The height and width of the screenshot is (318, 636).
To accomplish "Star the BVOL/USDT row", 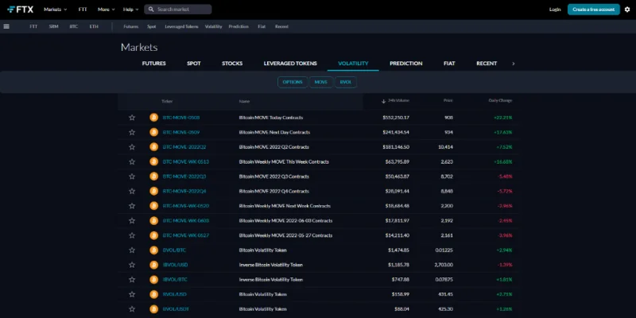I will coord(132,309).
